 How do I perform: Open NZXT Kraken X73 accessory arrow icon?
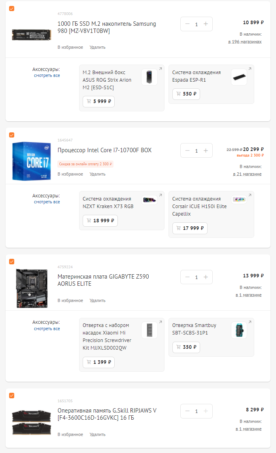click(161, 195)
